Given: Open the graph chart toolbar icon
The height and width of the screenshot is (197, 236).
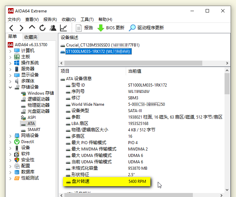Looking at the screenshot, I should tap(63, 28).
